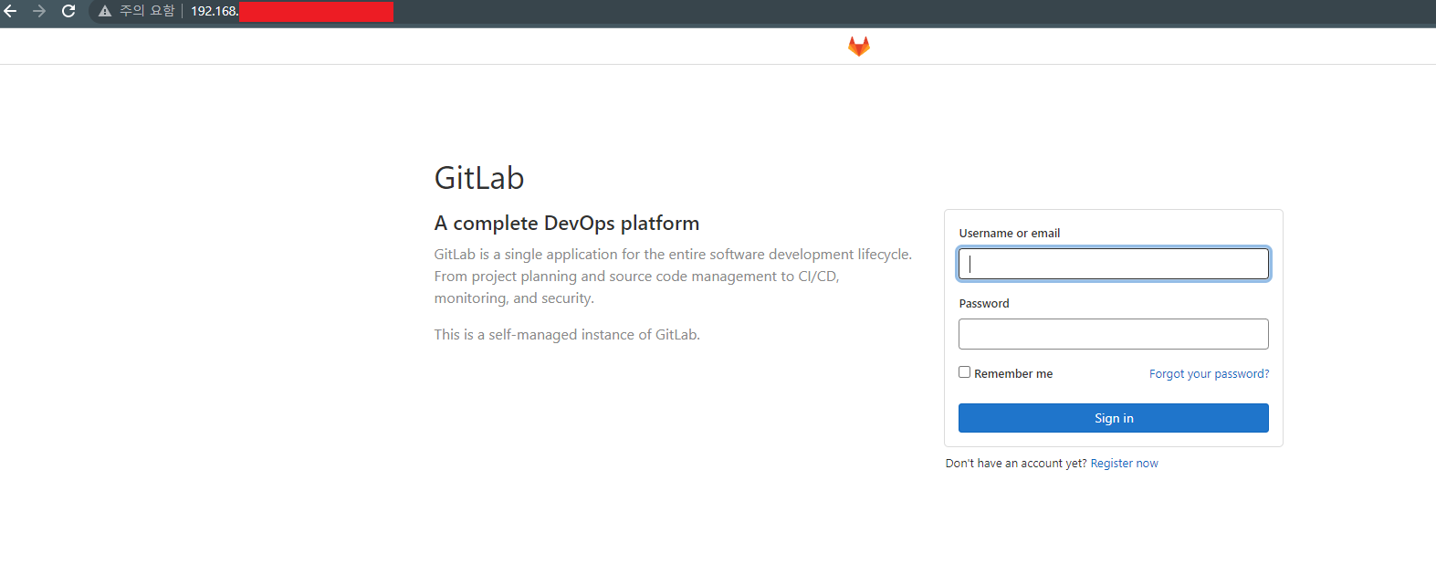The width and height of the screenshot is (1436, 585).
Task: Click the '주의 요함' security warning text
Action: (x=147, y=11)
